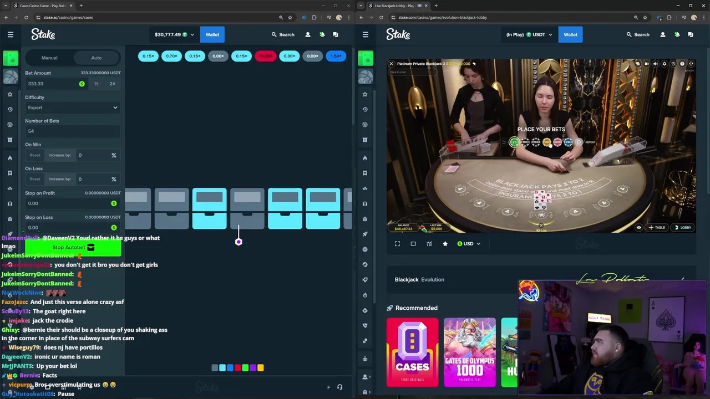Undo last bet on blackjack table
The image size is (710, 399).
(x=504, y=142)
